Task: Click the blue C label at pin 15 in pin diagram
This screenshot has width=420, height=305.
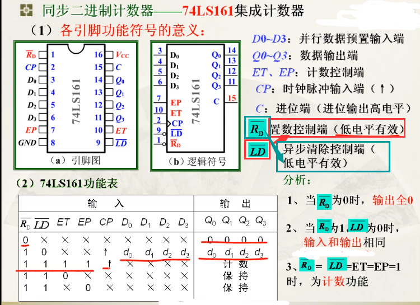Action: click(x=119, y=67)
